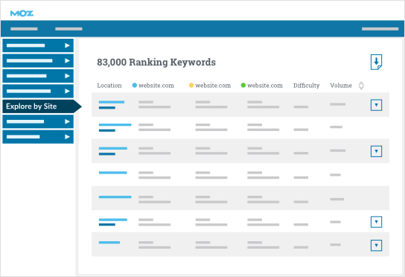The image size is (405, 277).
Task: Open the third sidebar menu item
Action: pyautogui.click(x=38, y=76)
